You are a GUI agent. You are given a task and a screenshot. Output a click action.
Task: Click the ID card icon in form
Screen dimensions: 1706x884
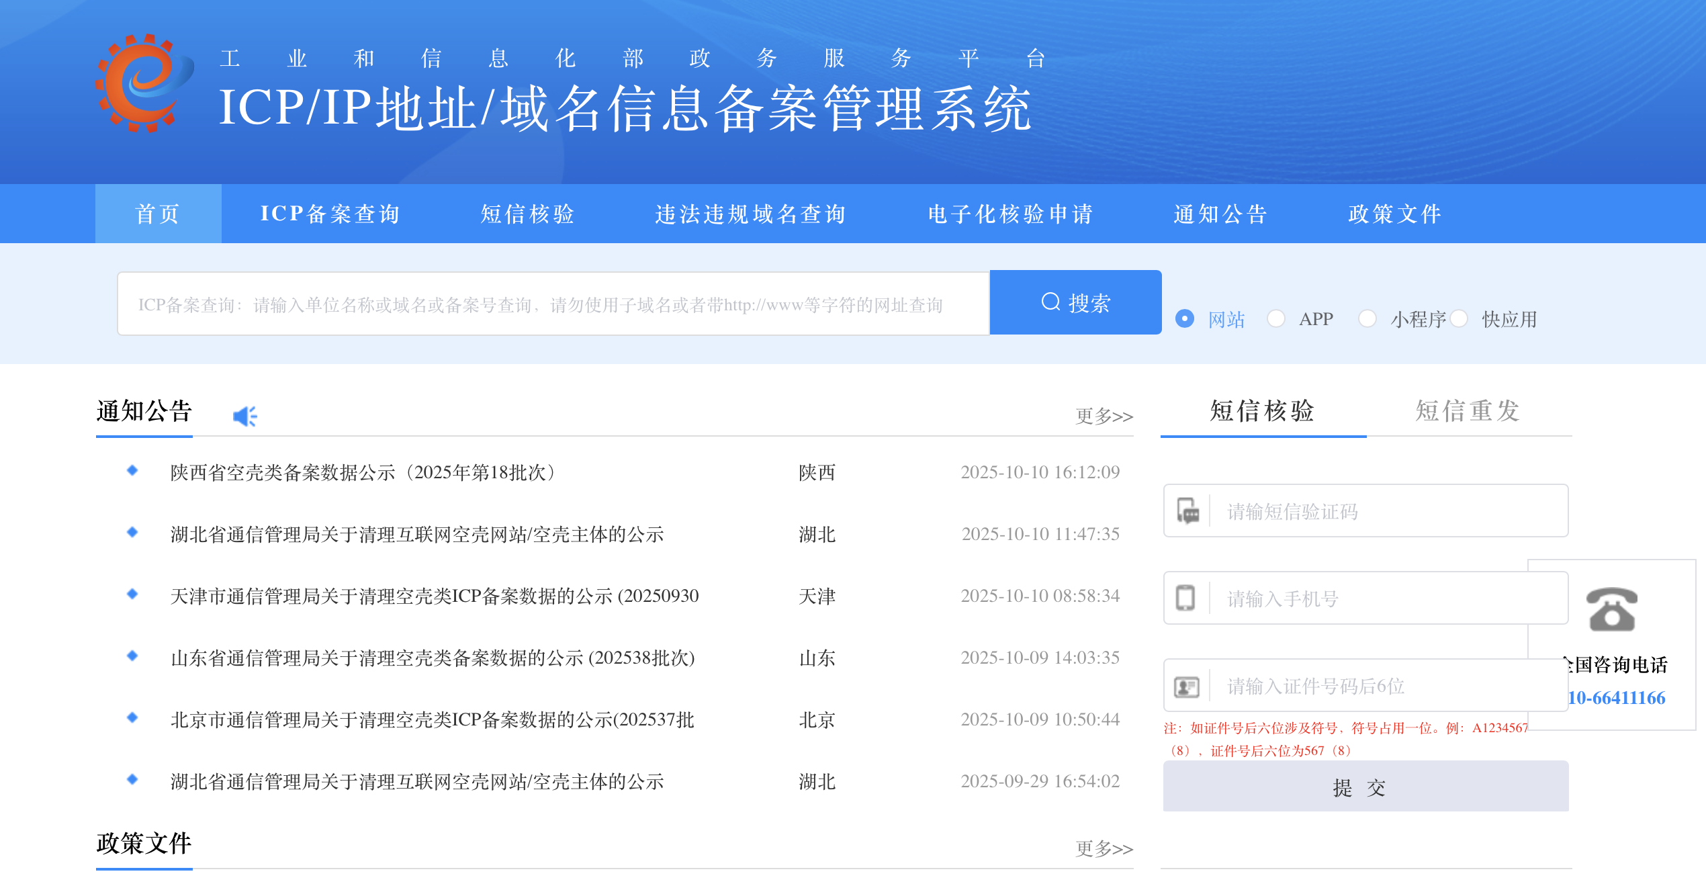coord(1186,687)
